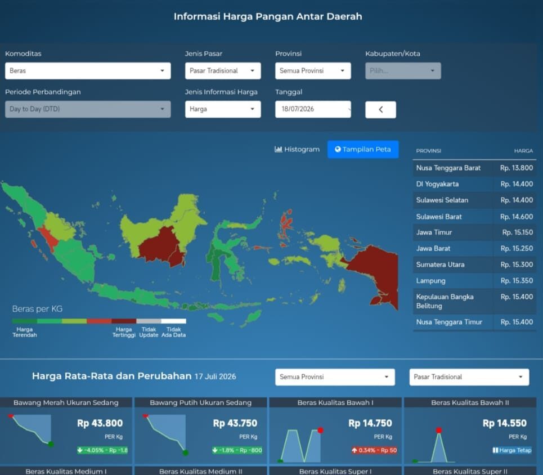This screenshot has height=475, width=543.
Task: Click the globe icon on Tampilan Peta
Action: 338,149
